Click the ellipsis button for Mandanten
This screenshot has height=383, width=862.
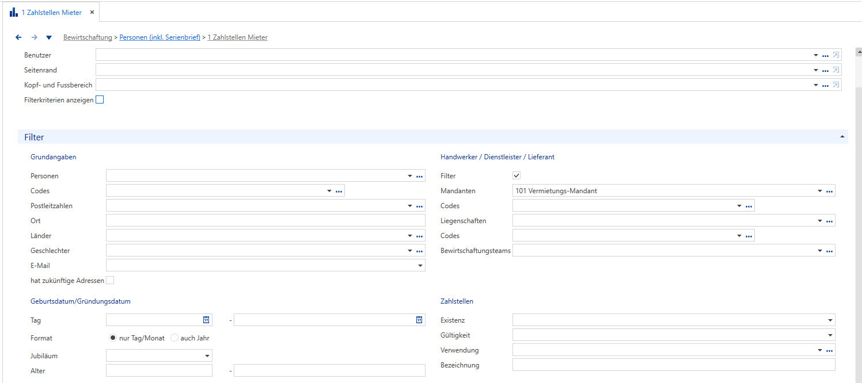point(829,191)
